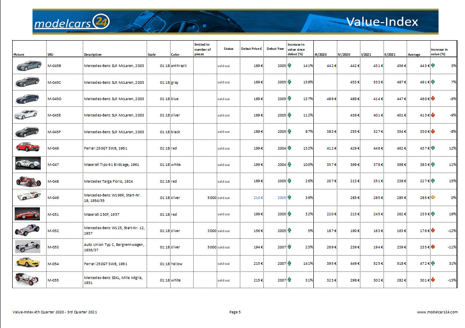Image resolution: width=465 pixels, height=328 pixels.
Task: Click the modelcars24 logo in the banner
Action: pos(72,22)
